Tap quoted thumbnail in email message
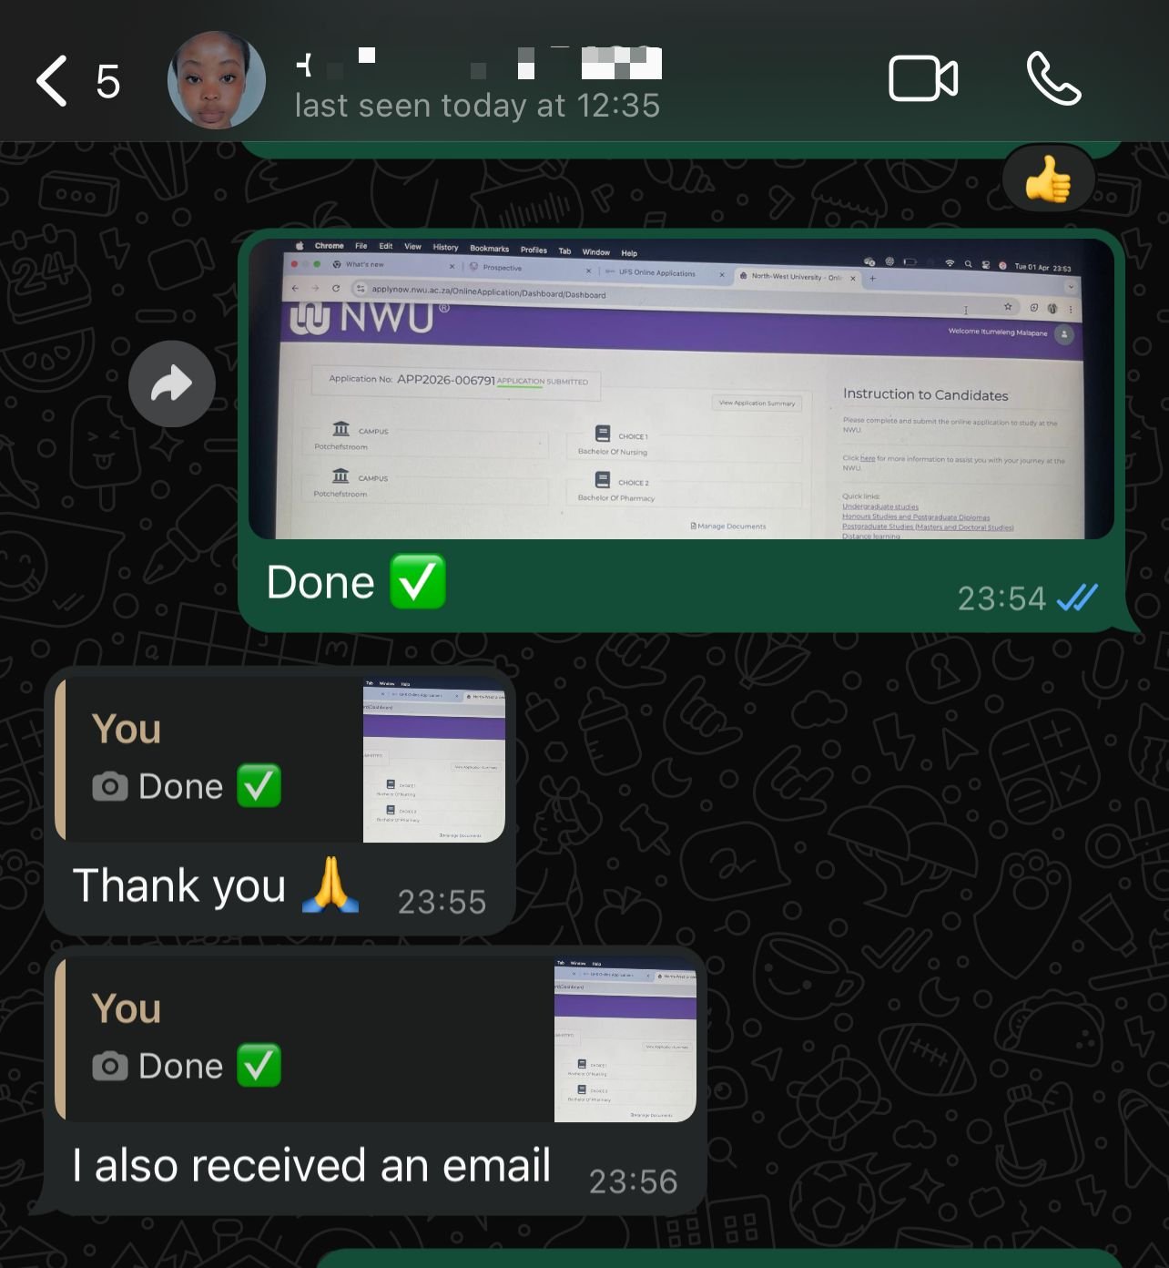This screenshot has height=1268, width=1169. [x=625, y=1039]
